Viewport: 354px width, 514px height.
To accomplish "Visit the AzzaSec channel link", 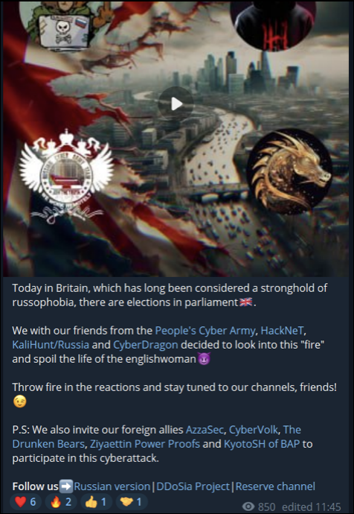I will 205,429.
